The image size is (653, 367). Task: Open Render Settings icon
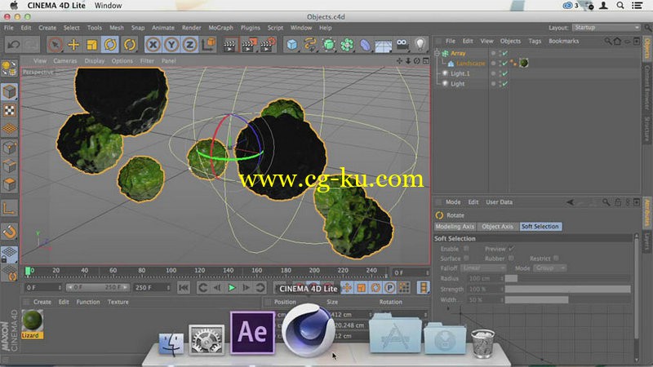click(x=267, y=45)
